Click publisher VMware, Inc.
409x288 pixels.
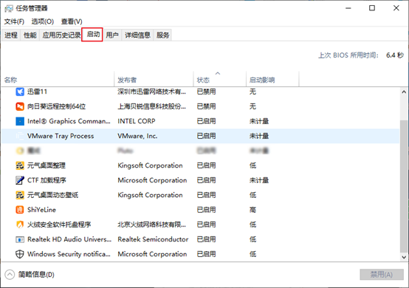(137, 136)
